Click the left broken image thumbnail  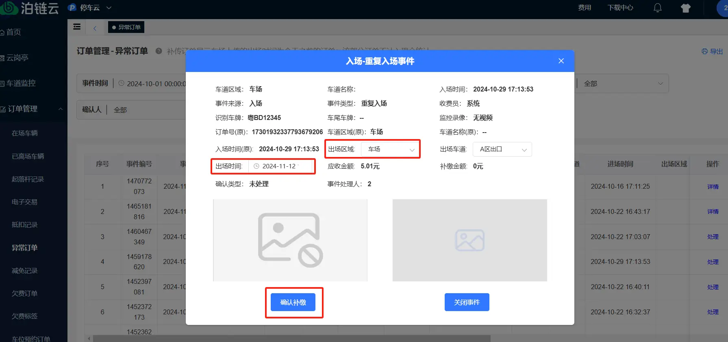click(290, 240)
